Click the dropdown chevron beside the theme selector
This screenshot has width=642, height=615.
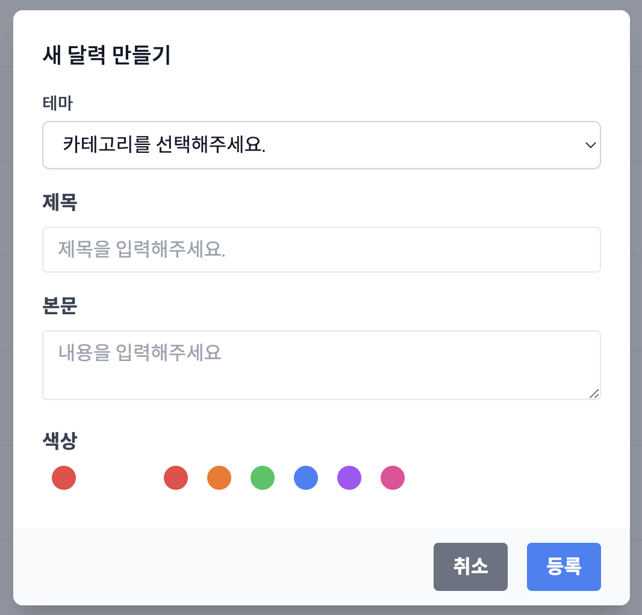point(591,145)
